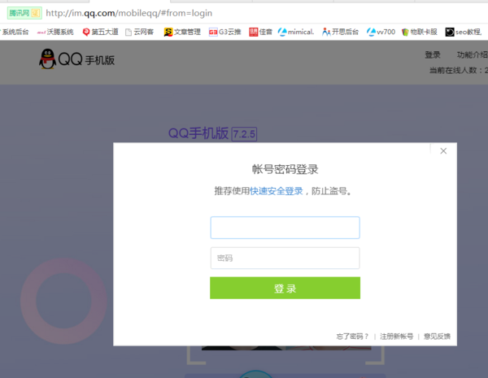Follow the 快速安全登录 link
Screen dimensions: 488x378
point(277,191)
